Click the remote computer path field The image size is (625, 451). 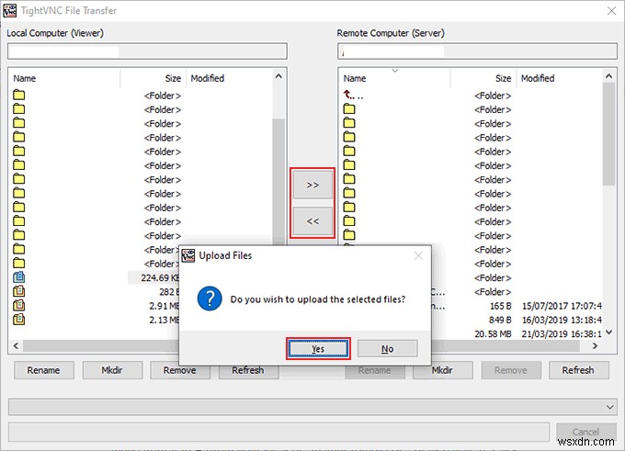(x=478, y=51)
